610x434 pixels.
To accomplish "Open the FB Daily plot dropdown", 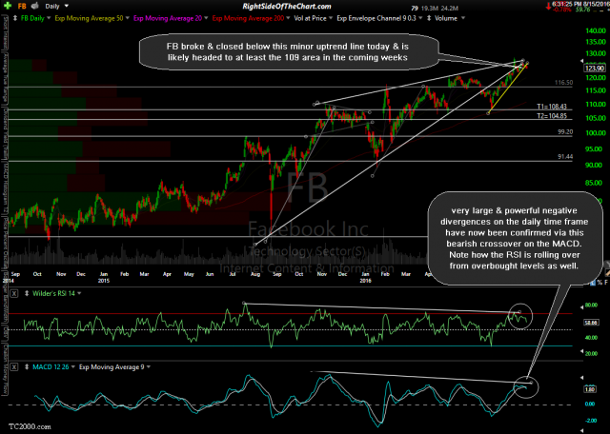I will pos(49,18).
